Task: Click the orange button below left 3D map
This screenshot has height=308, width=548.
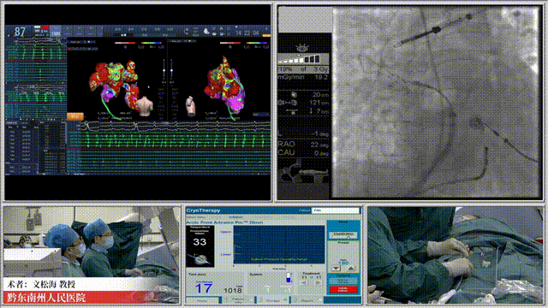Action: [x=75, y=116]
